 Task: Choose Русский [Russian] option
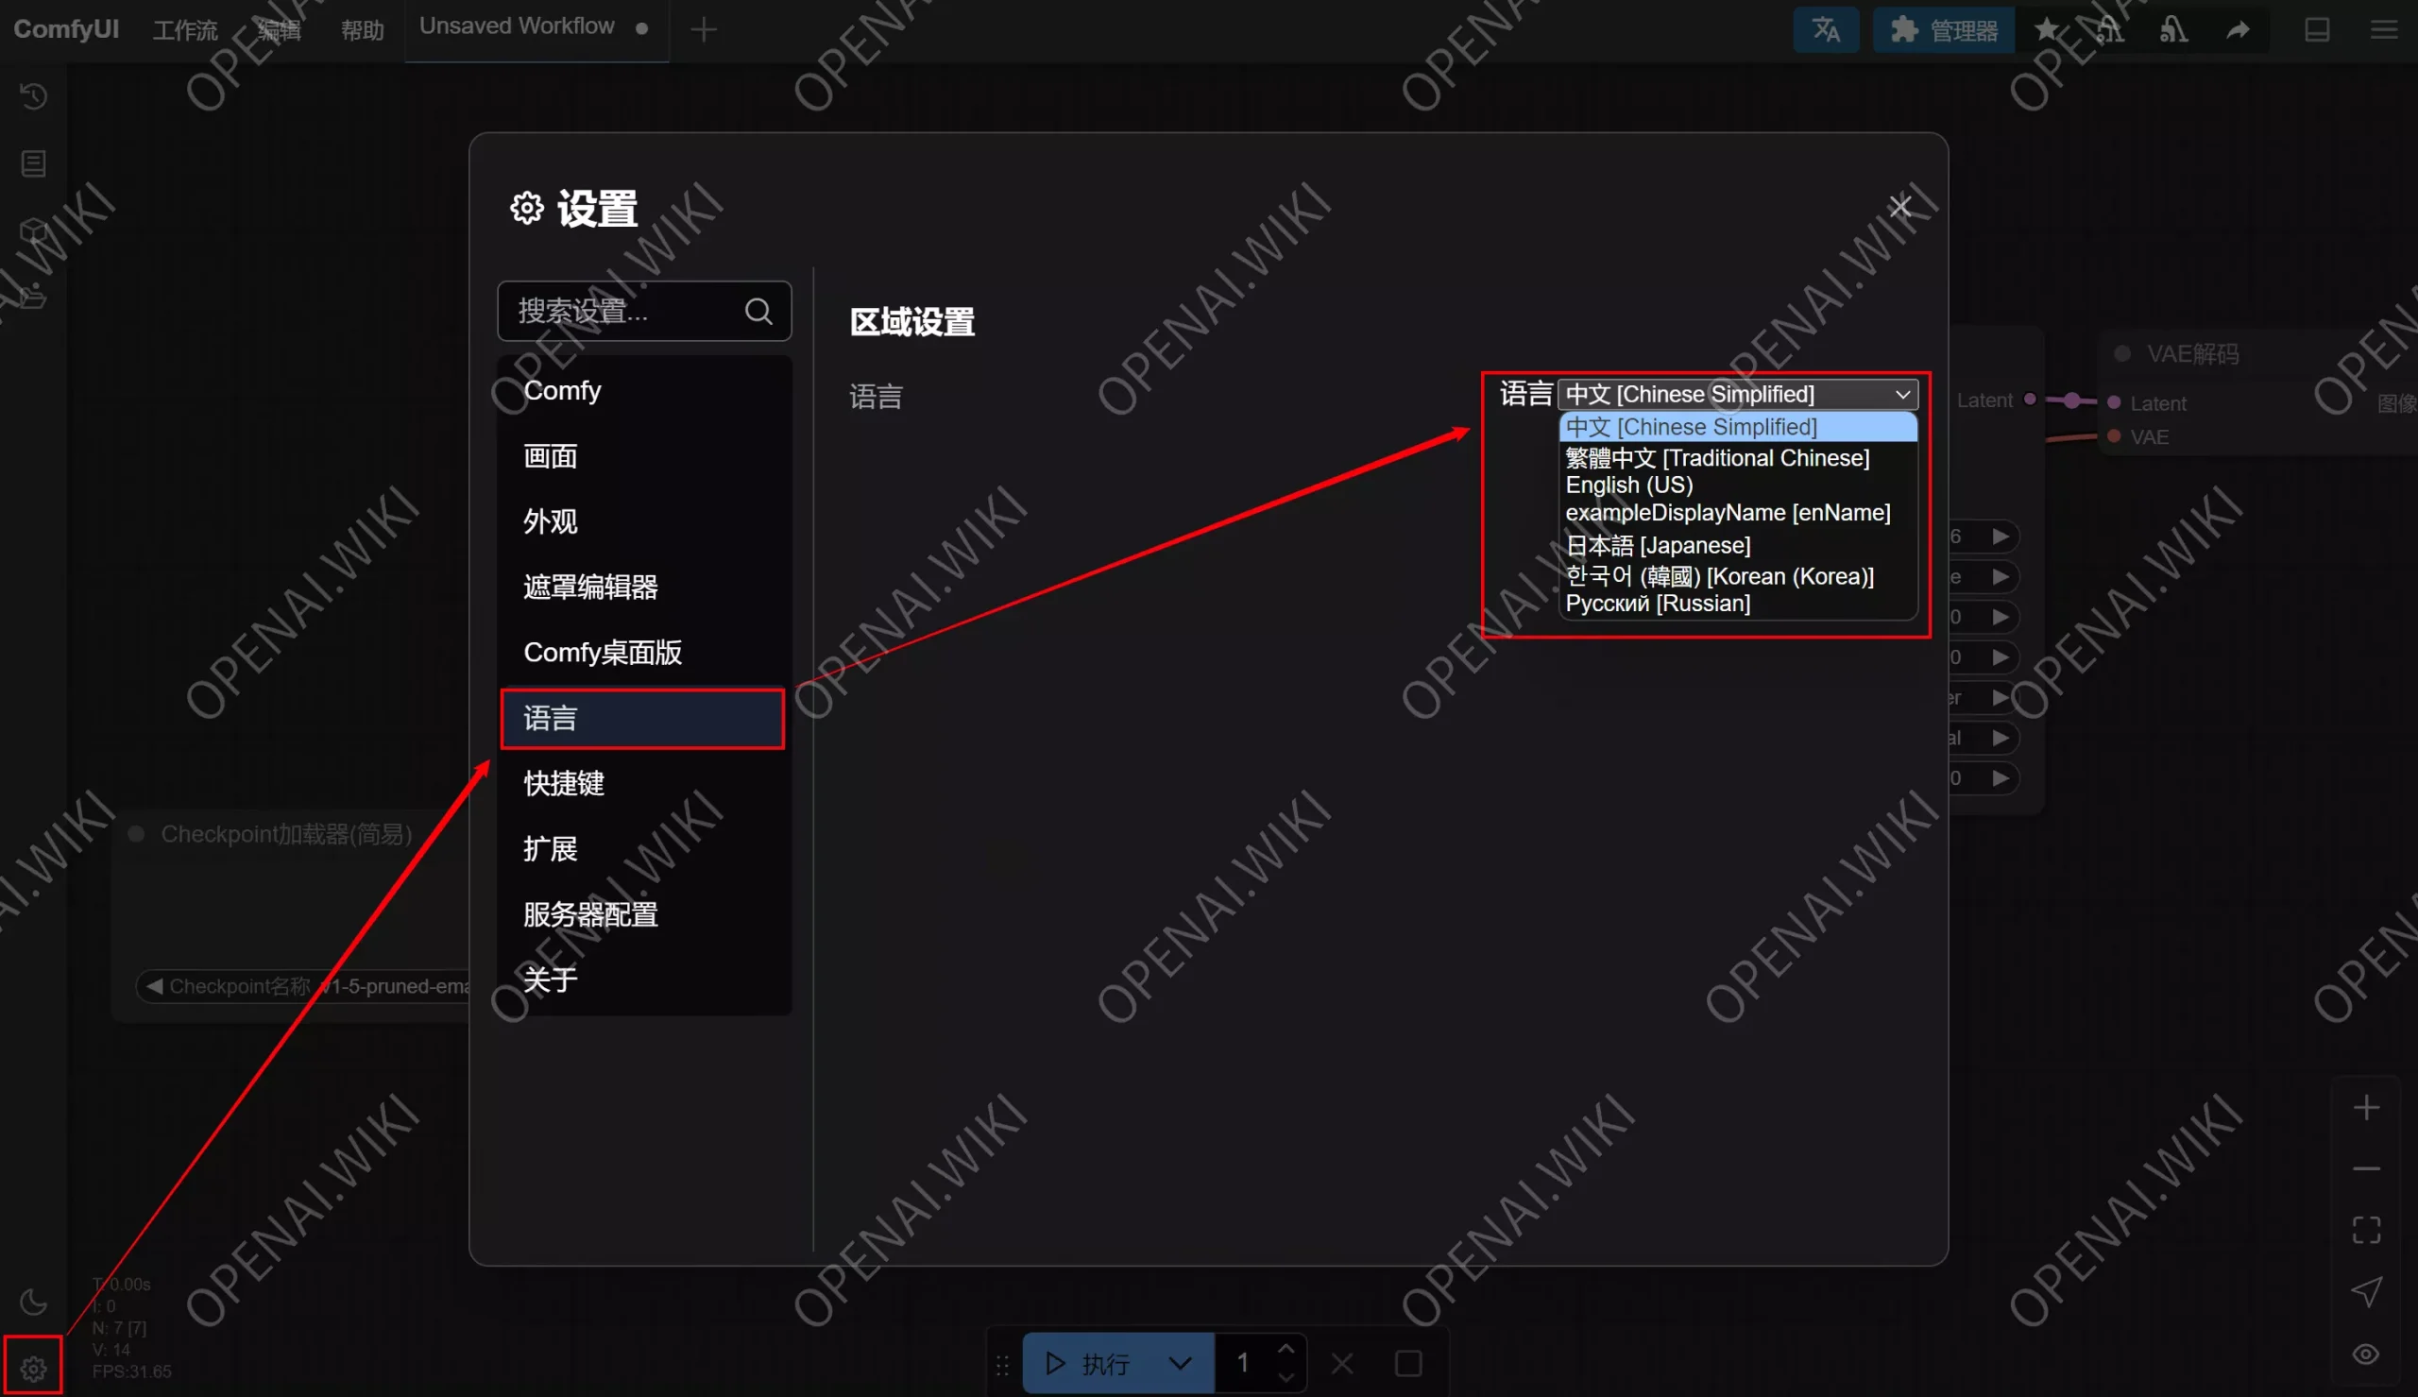click(x=1738, y=604)
